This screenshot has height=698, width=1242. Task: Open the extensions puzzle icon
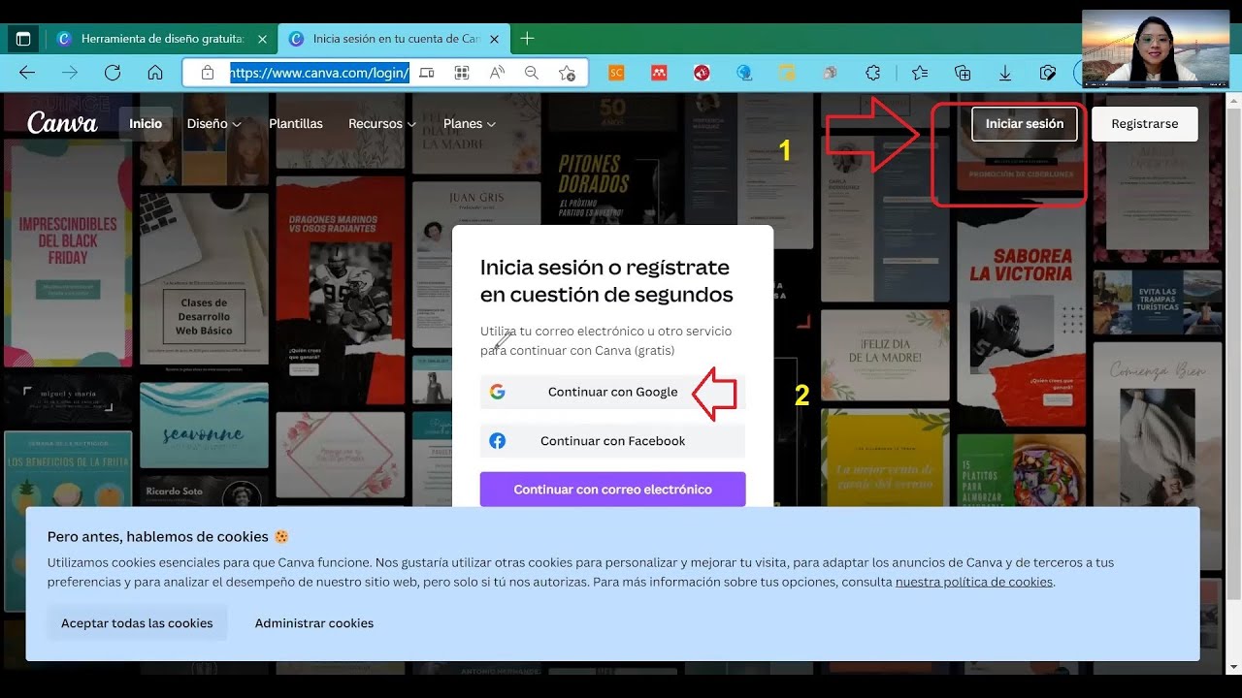tap(873, 73)
